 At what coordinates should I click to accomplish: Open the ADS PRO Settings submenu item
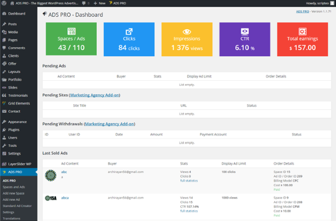pos(8,212)
